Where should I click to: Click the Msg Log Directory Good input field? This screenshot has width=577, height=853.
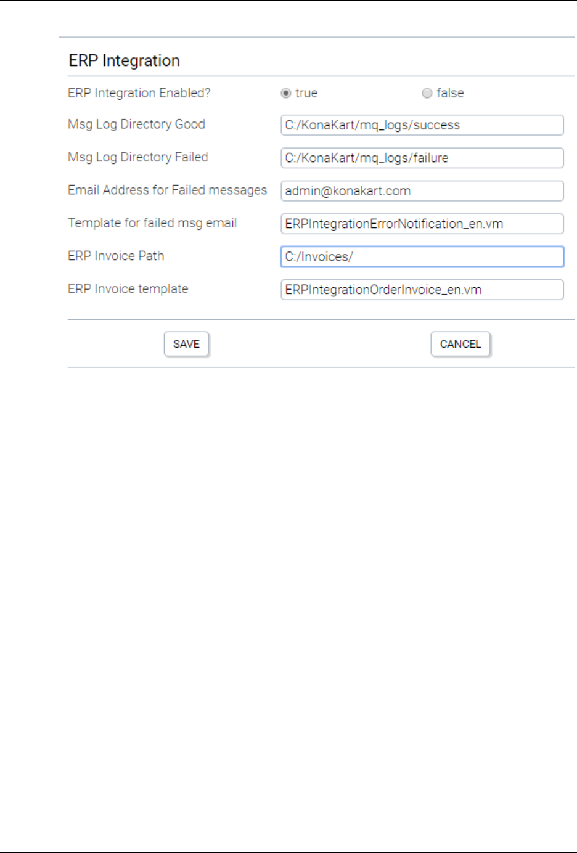[x=422, y=125]
